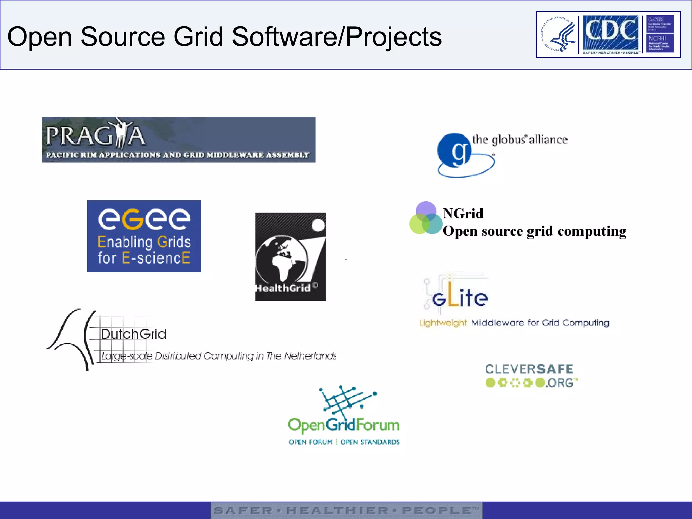Click the HHS eagle emblem

pyautogui.click(x=559, y=34)
